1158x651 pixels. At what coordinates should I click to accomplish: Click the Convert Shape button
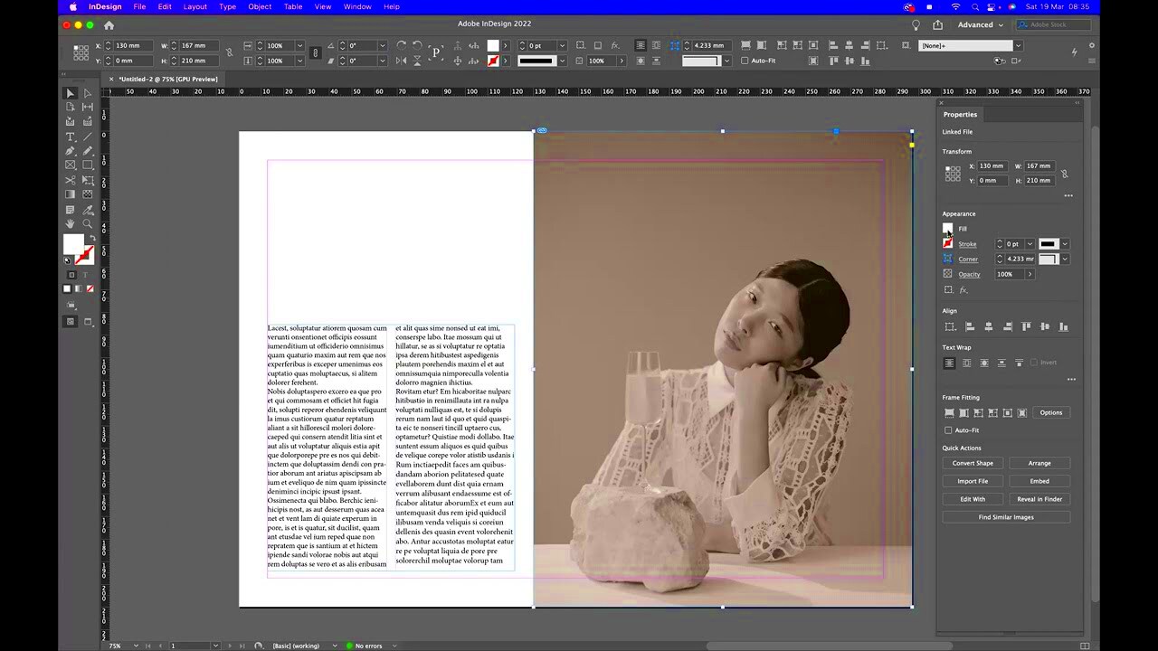pos(973,463)
